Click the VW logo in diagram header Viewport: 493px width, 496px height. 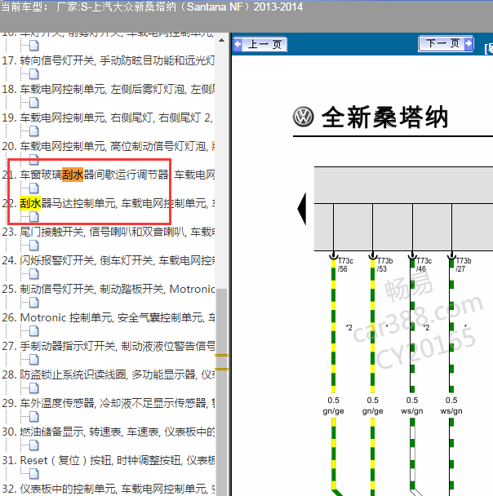click(x=304, y=117)
